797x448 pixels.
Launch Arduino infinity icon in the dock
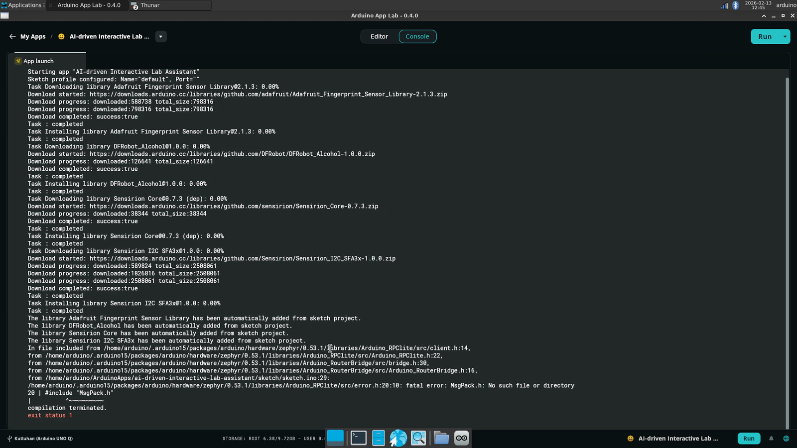tap(461, 438)
